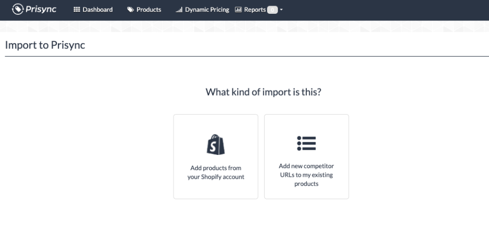Click the Products tag icon
Viewport: 489px width, 240px height.
point(130,10)
